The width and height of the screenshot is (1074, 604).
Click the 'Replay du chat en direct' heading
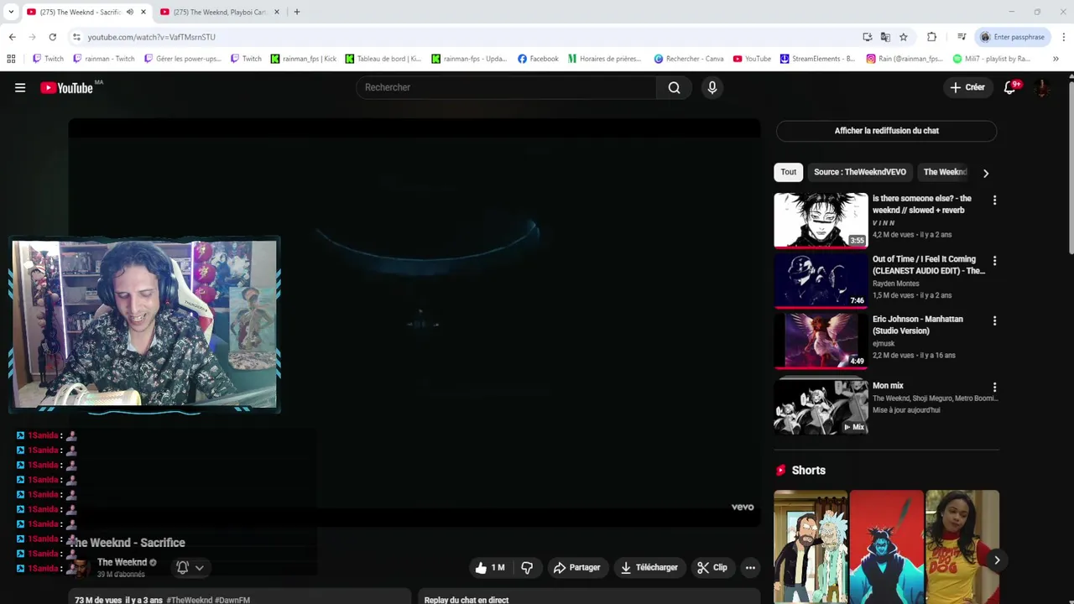[467, 600]
